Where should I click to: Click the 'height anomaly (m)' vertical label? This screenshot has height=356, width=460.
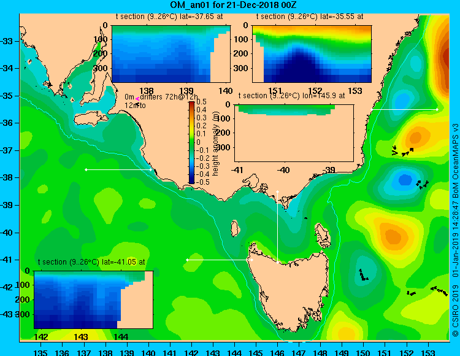point(215,144)
